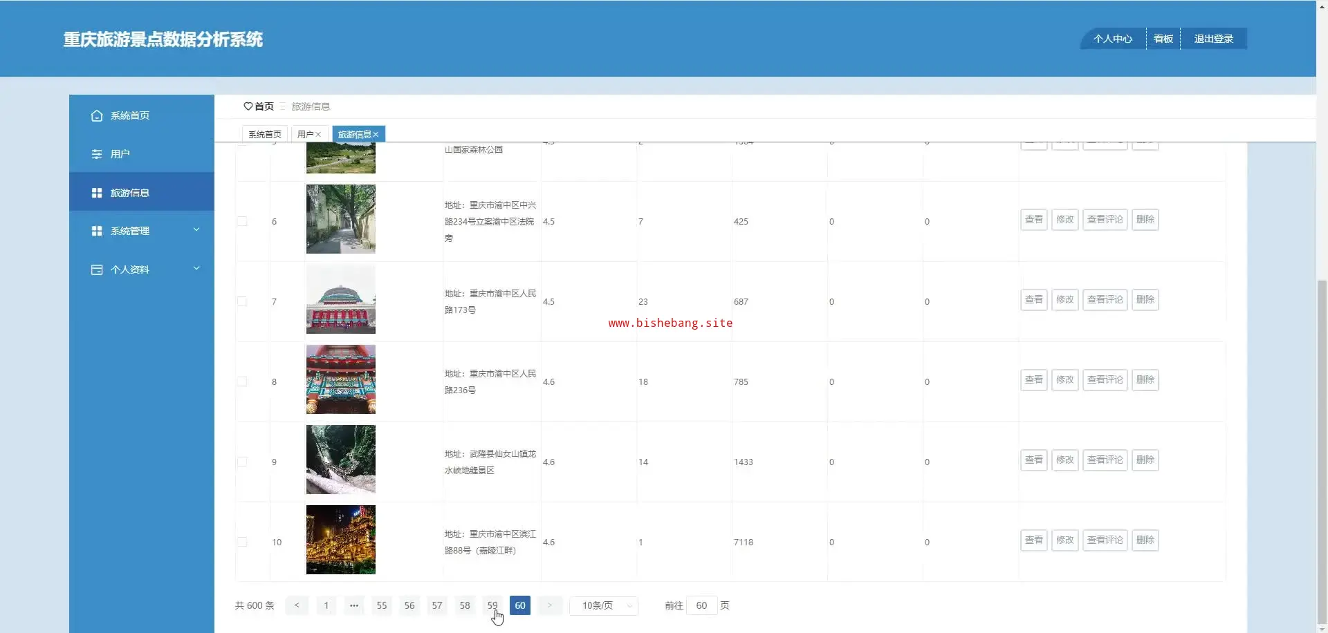Tick the checkbox for row 6
Image resolution: width=1328 pixels, height=633 pixels.
(242, 221)
